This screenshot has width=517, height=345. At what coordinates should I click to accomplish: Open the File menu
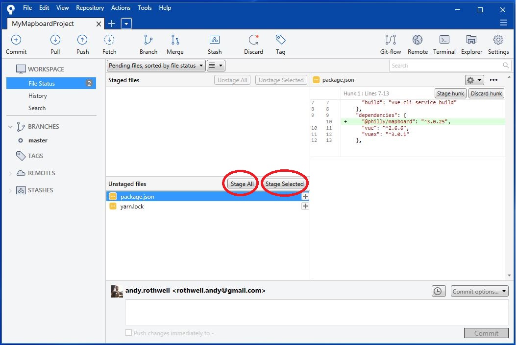(27, 7)
